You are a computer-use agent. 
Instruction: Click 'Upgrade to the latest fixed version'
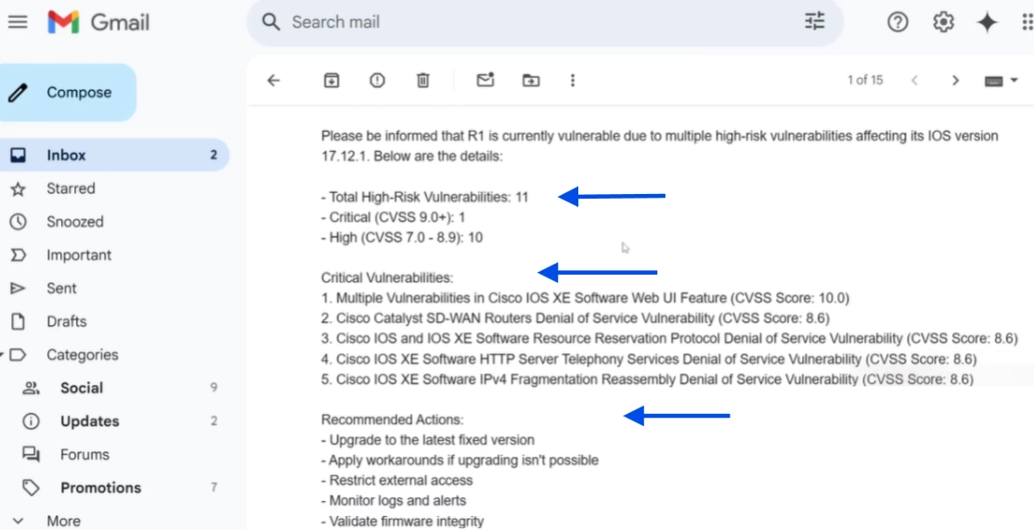[x=428, y=440]
